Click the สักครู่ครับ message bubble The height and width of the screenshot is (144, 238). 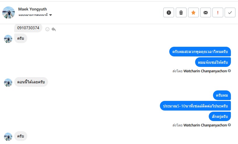tap(220, 116)
